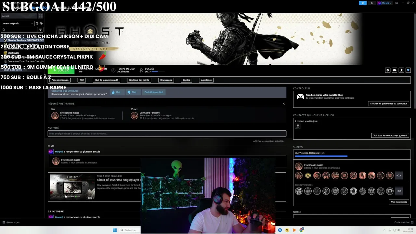Image resolution: width=416 pixels, height=234 pixels.
Task: Open the orange arrow app on taskbar
Action: click(x=294, y=230)
